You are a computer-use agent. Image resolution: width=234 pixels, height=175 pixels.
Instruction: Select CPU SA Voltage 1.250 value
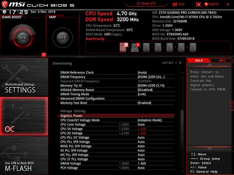[142, 129]
